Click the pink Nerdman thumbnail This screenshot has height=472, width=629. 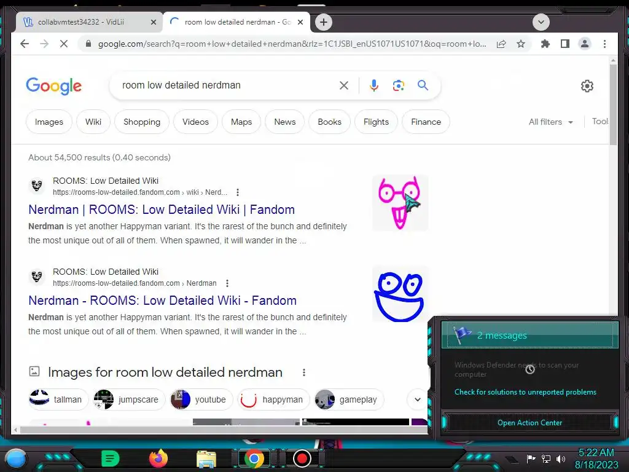tap(400, 203)
